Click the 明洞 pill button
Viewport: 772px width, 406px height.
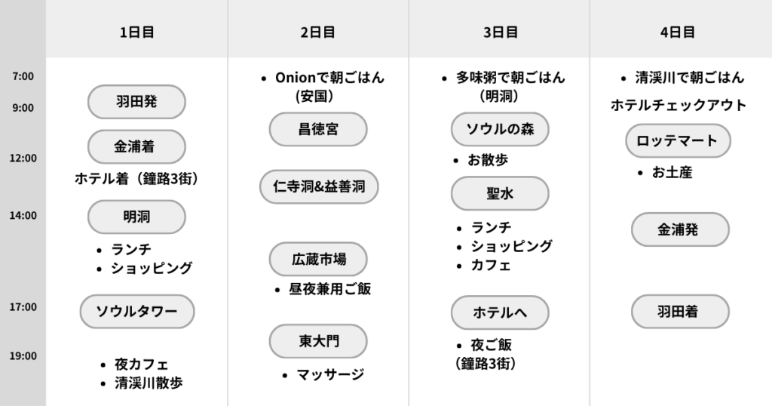136,217
